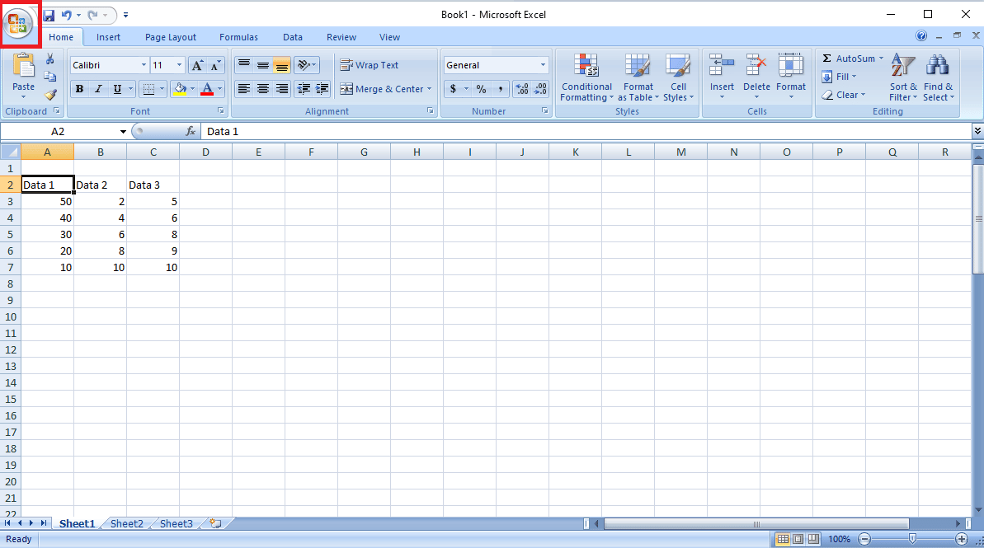Image resolution: width=984 pixels, height=548 pixels.
Task: Click the Sort & Filter icon
Action: click(903, 78)
